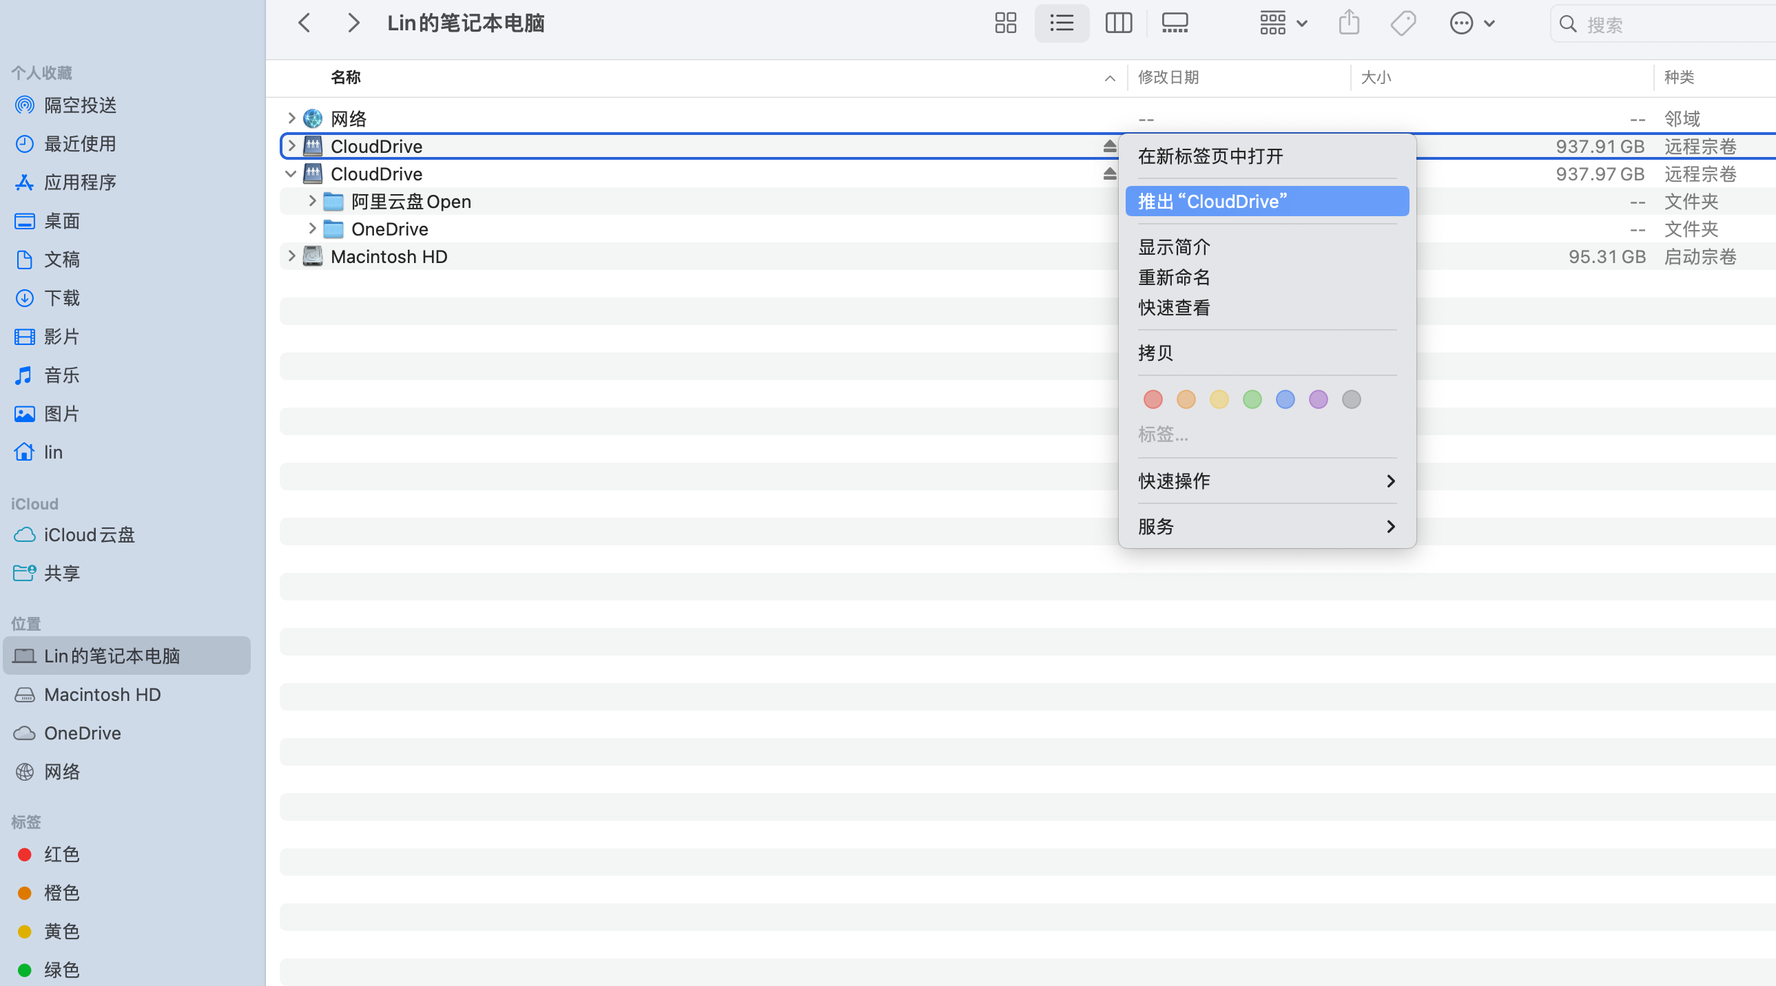Toggle list view mode button
This screenshot has width=1776, height=986.
(1061, 23)
